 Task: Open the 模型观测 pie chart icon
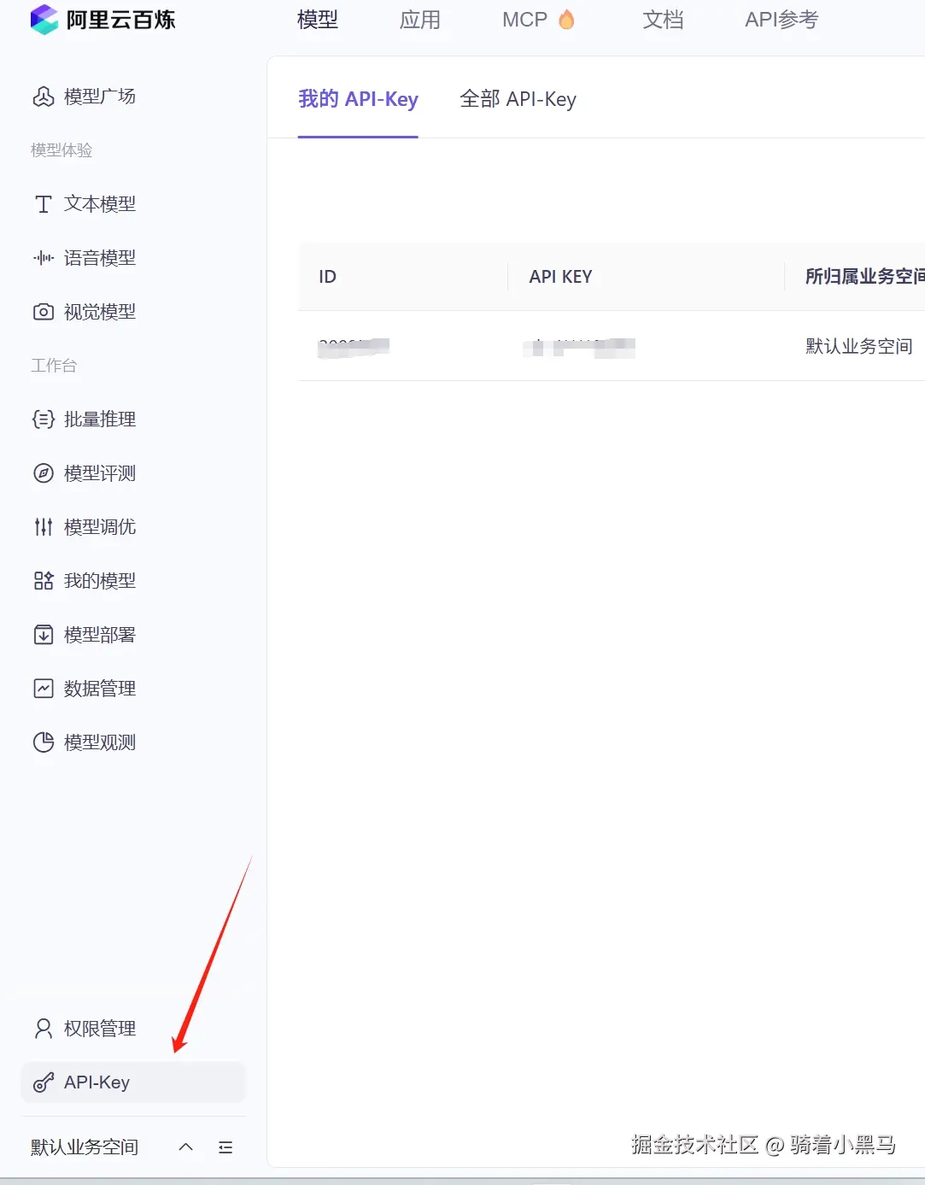coord(44,742)
